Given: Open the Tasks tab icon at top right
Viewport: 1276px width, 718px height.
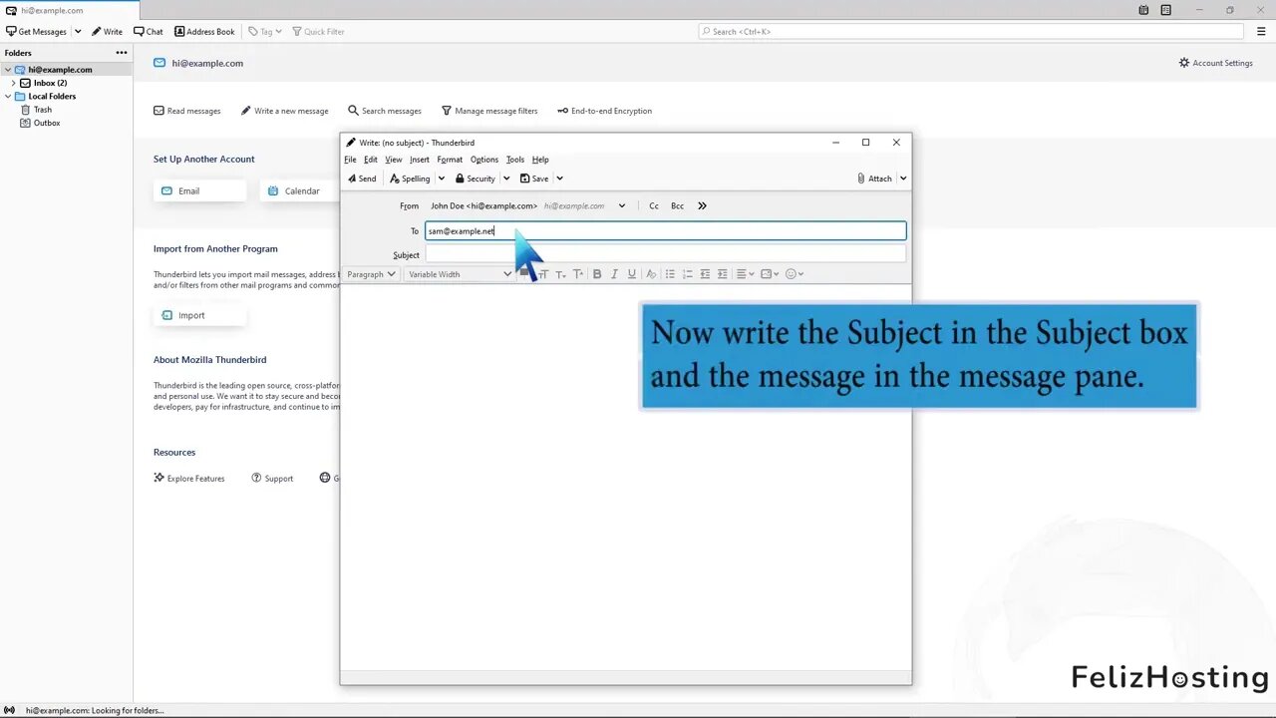Looking at the screenshot, I should pos(1165,10).
